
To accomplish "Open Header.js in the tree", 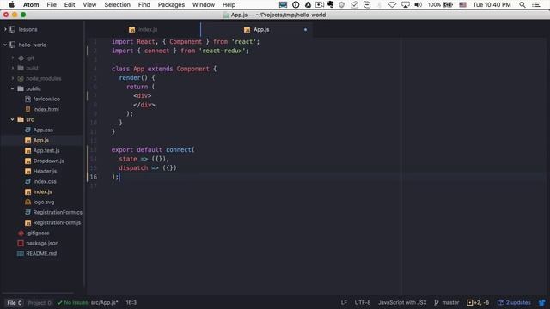I will [x=45, y=171].
